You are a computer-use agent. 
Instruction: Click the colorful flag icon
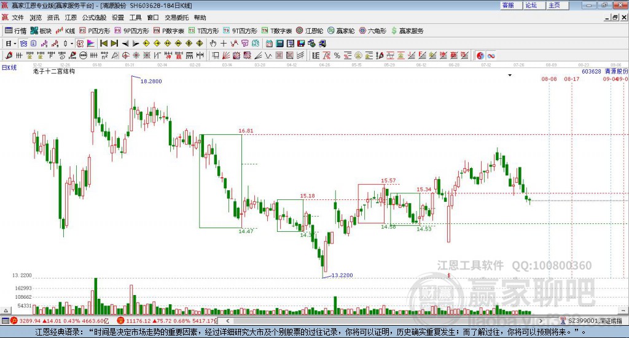[91, 44]
